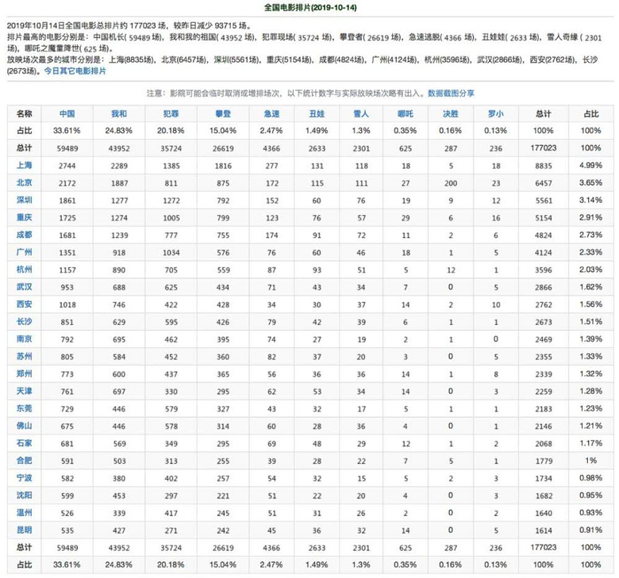Open the 攀登 column header link
This screenshot has width=619, height=578.
pos(223,113)
